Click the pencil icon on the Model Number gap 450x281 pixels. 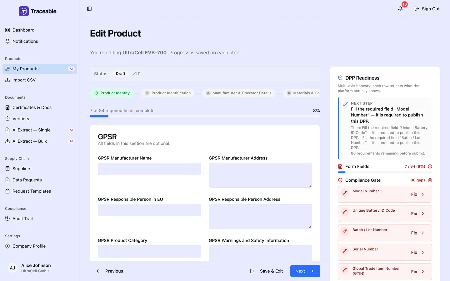[x=345, y=193]
